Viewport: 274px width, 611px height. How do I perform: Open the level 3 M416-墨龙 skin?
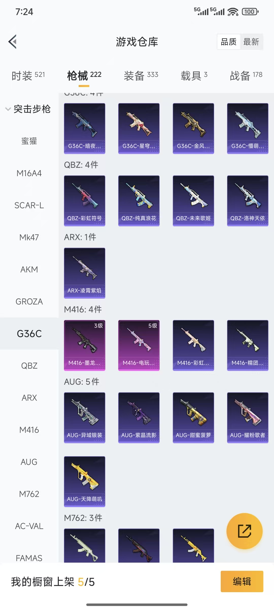(x=84, y=345)
